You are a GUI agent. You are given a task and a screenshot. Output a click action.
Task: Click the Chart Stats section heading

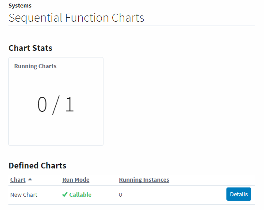[31, 48]
